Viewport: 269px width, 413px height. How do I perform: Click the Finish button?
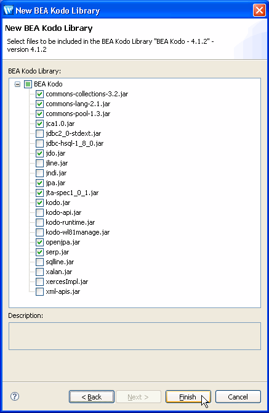(x=188, y=397)
